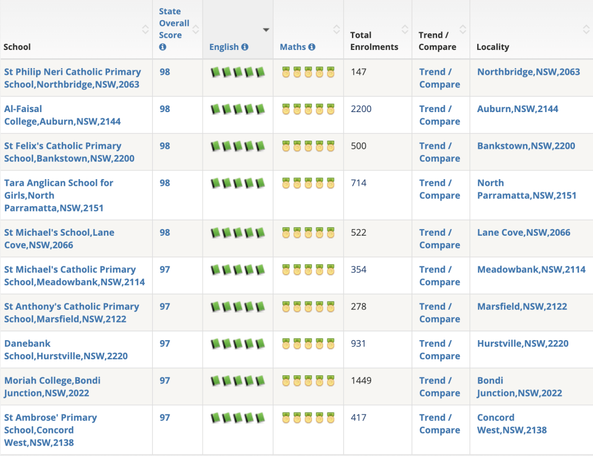Click the English book rating for Danebank School
The height and width of the screenshot is (456, 593).
(238, 344)
